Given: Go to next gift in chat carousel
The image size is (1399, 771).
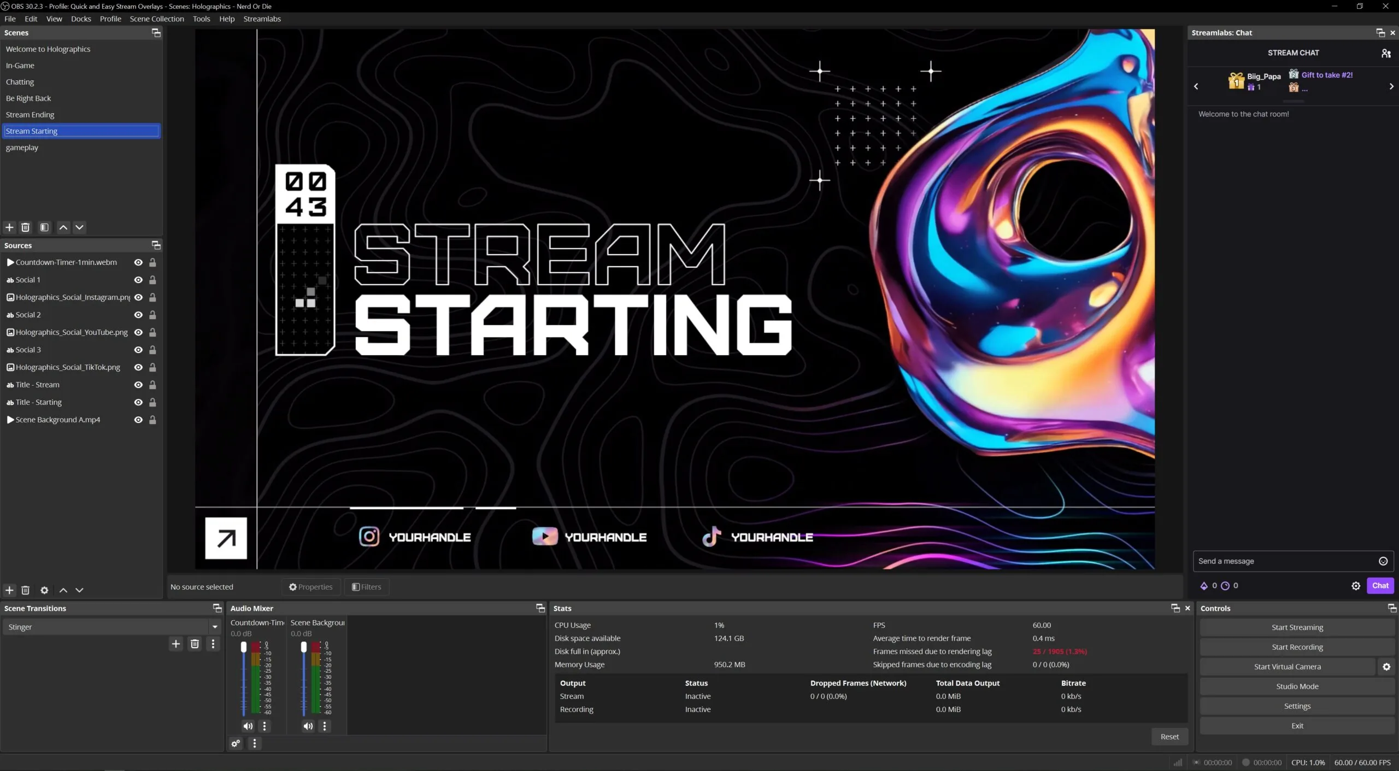Looking at the screenshot, I should (x=1391, y=86).
